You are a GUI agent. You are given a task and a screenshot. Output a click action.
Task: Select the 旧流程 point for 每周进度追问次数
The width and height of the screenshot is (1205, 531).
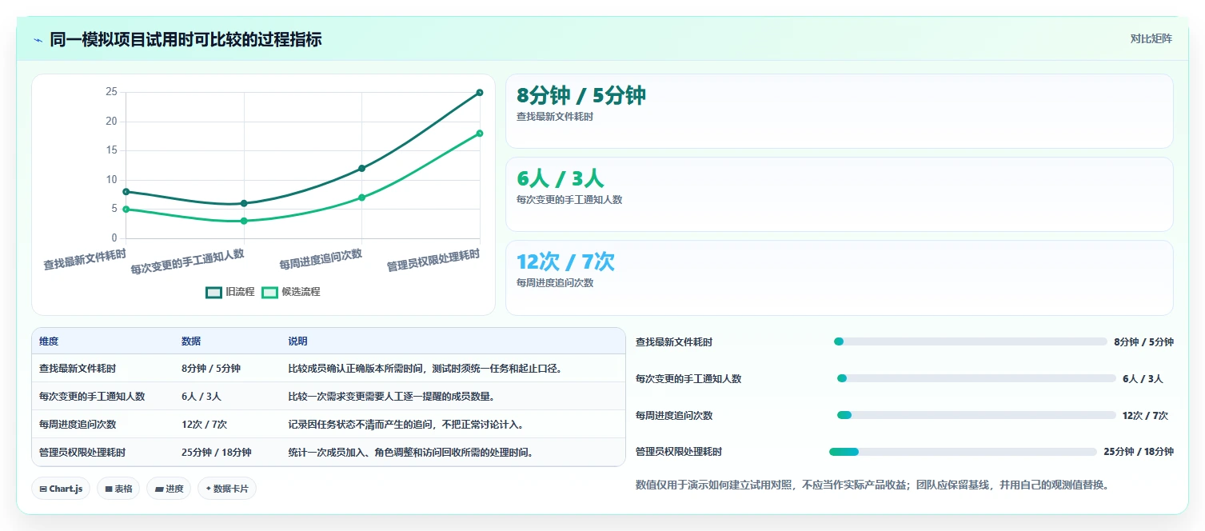coord(362,168)
